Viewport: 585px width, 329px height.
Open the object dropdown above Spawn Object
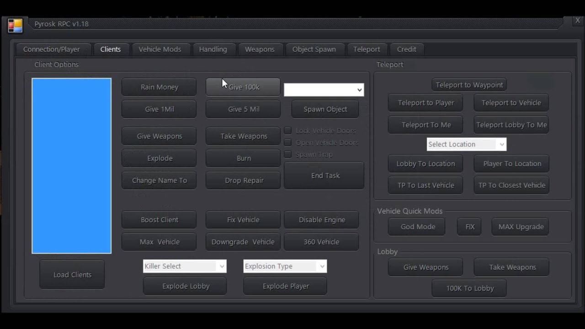[324, 90]
